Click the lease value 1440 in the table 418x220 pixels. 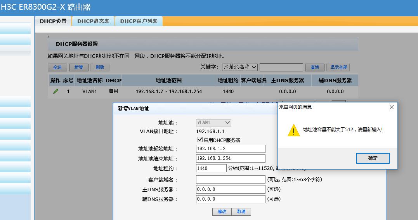point(228,92)
